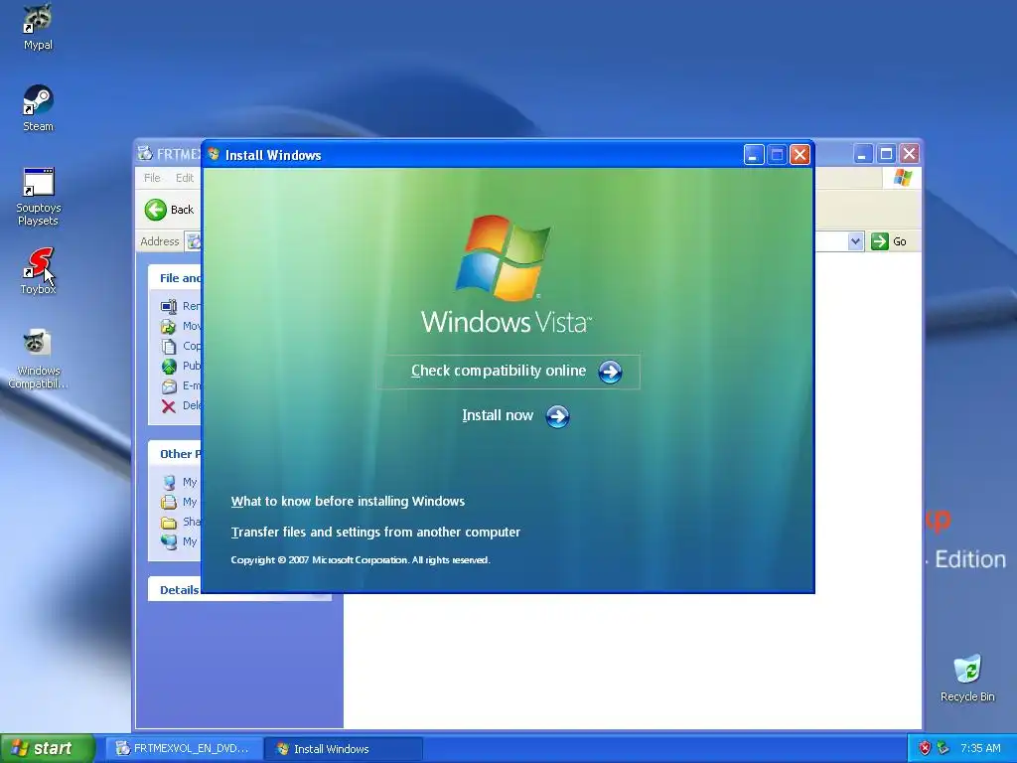The image size is (1017, 763).
Task: Click the Install now arrow icon
Action: 557,416
